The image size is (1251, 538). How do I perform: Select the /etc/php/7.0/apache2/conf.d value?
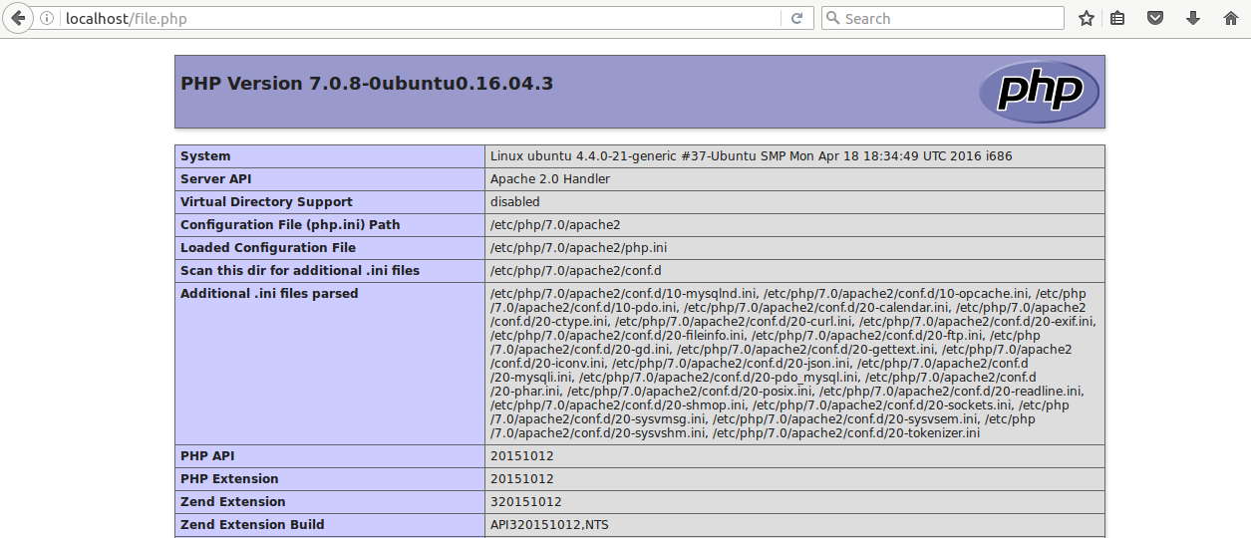tap(576, 271)
